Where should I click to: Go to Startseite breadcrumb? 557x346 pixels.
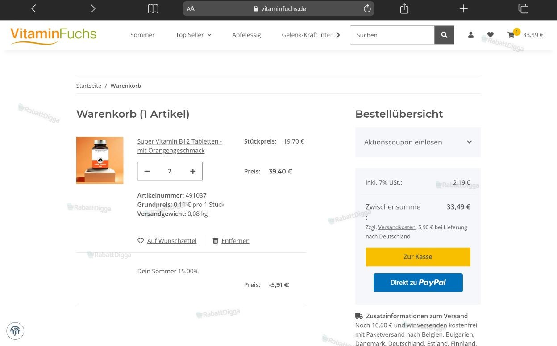click(x=89, y=86)
